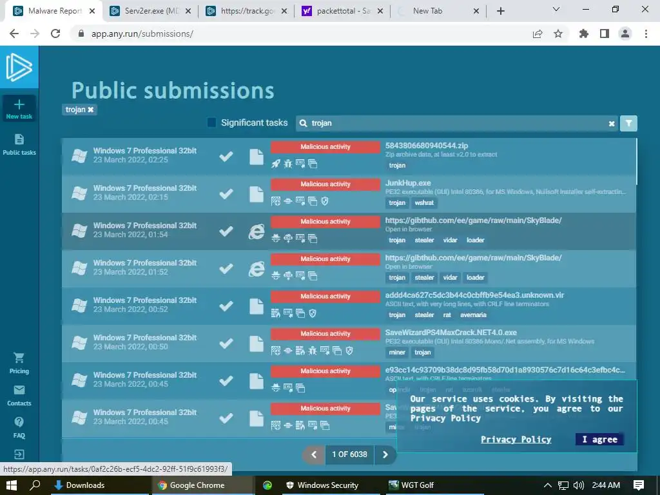Screen dimensions: 660x495
Task: Click the Windows logo on 02:25 row
Action: (x=79, y=156)
